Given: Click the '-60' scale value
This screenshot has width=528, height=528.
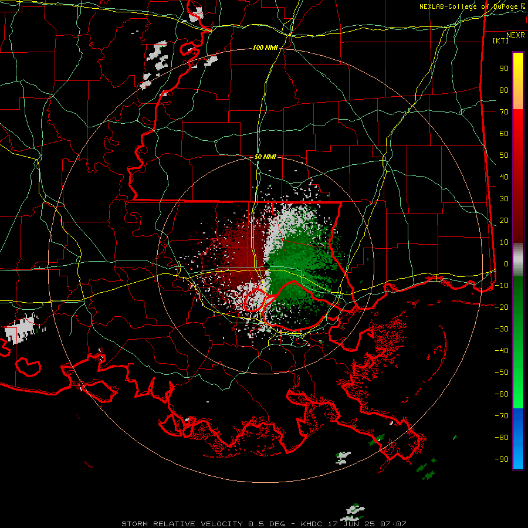Looking at the screenshot, I should point(502,394).
